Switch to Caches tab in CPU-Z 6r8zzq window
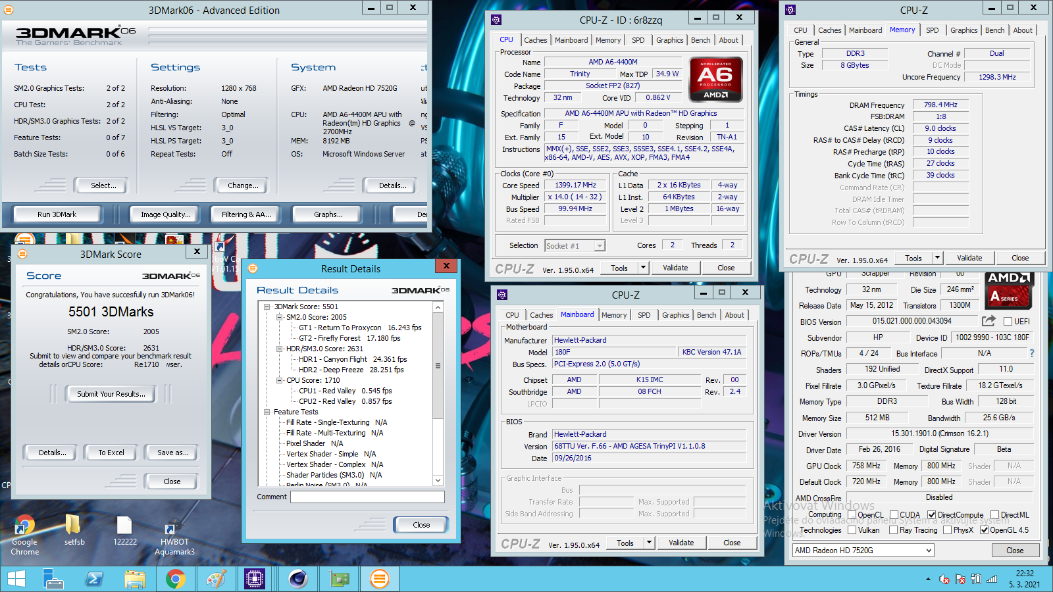This screenshot has width=1053, height=592. pos(535,40)
